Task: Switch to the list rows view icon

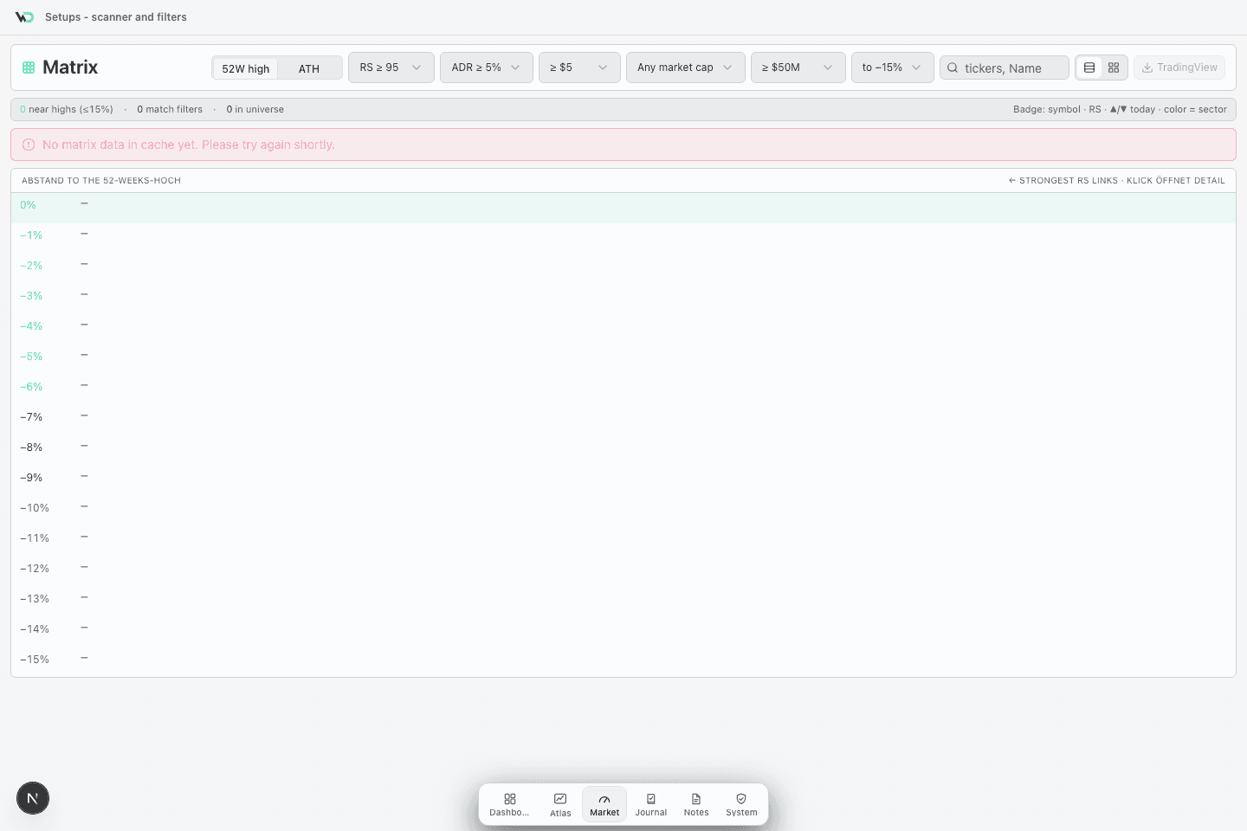Action: (x=1089, y=68)
